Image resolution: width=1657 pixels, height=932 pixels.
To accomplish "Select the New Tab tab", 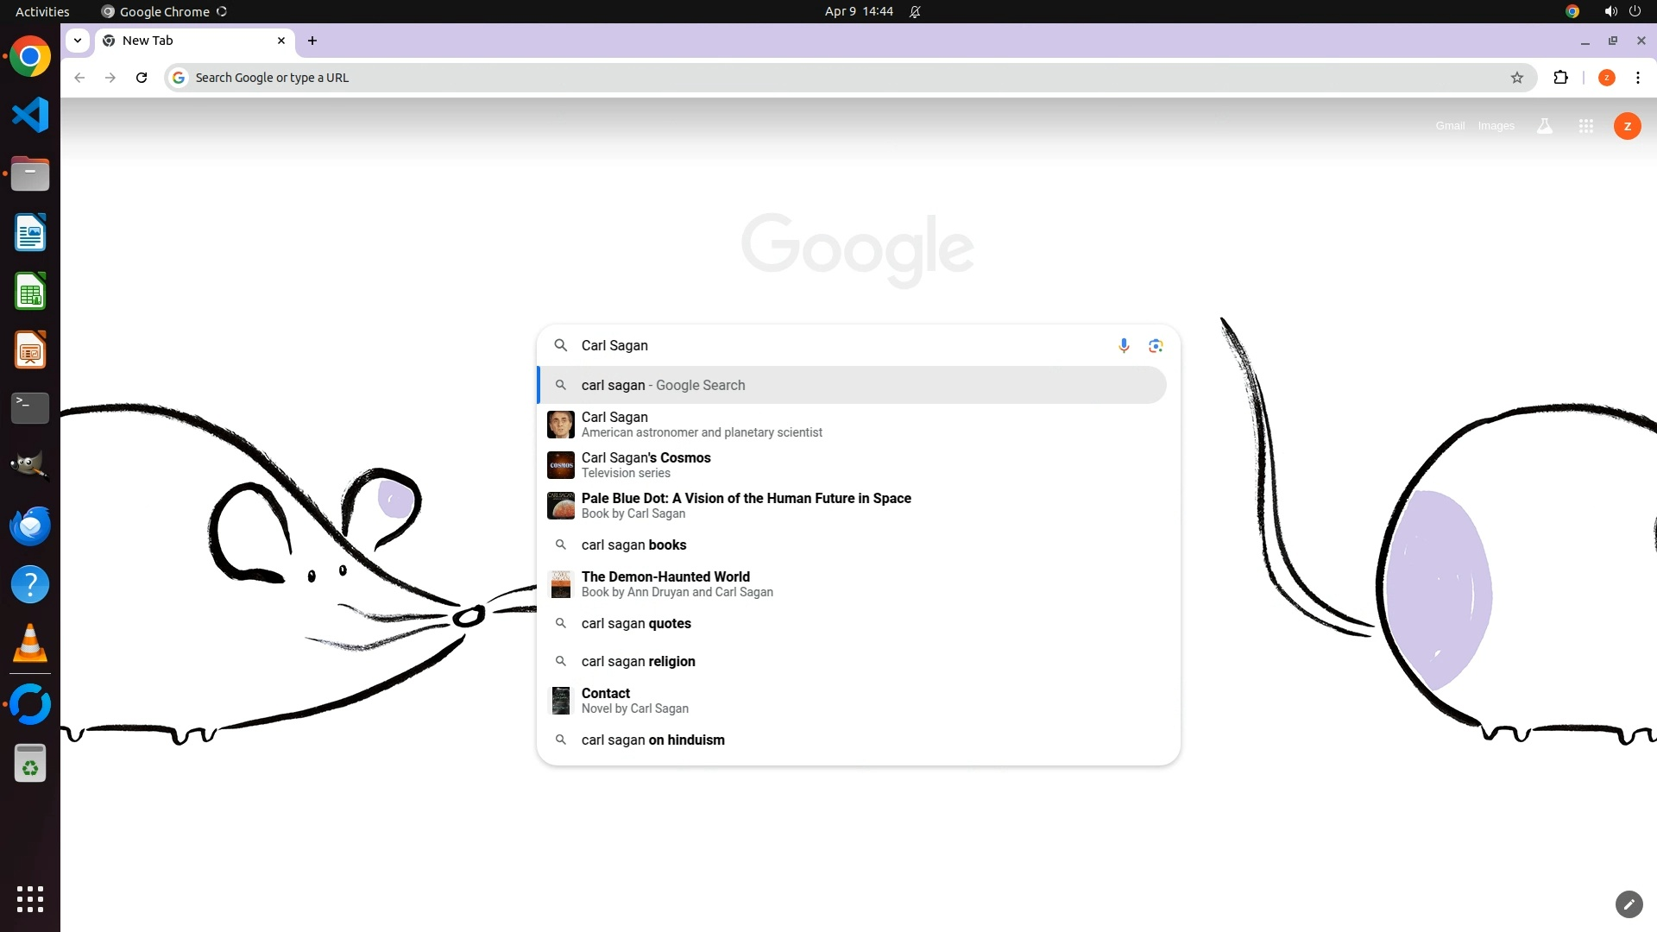I will [x=190, y=41].
